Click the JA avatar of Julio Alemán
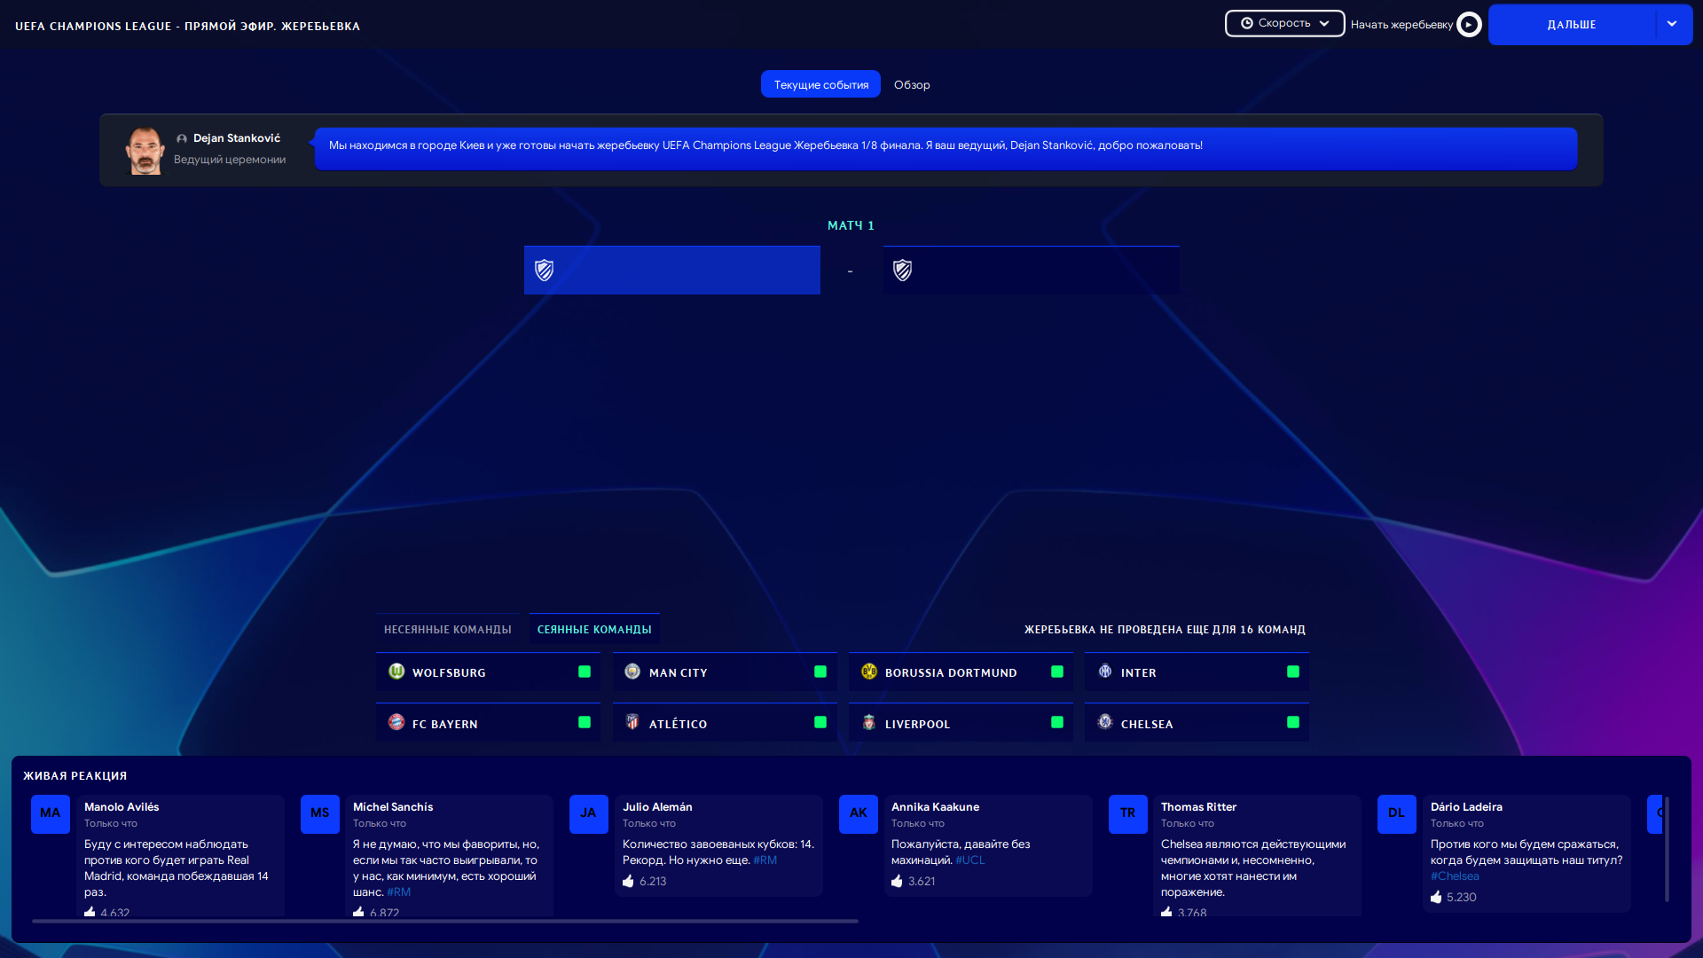The width and height of the screenshot is (1703, 958). 589,813
